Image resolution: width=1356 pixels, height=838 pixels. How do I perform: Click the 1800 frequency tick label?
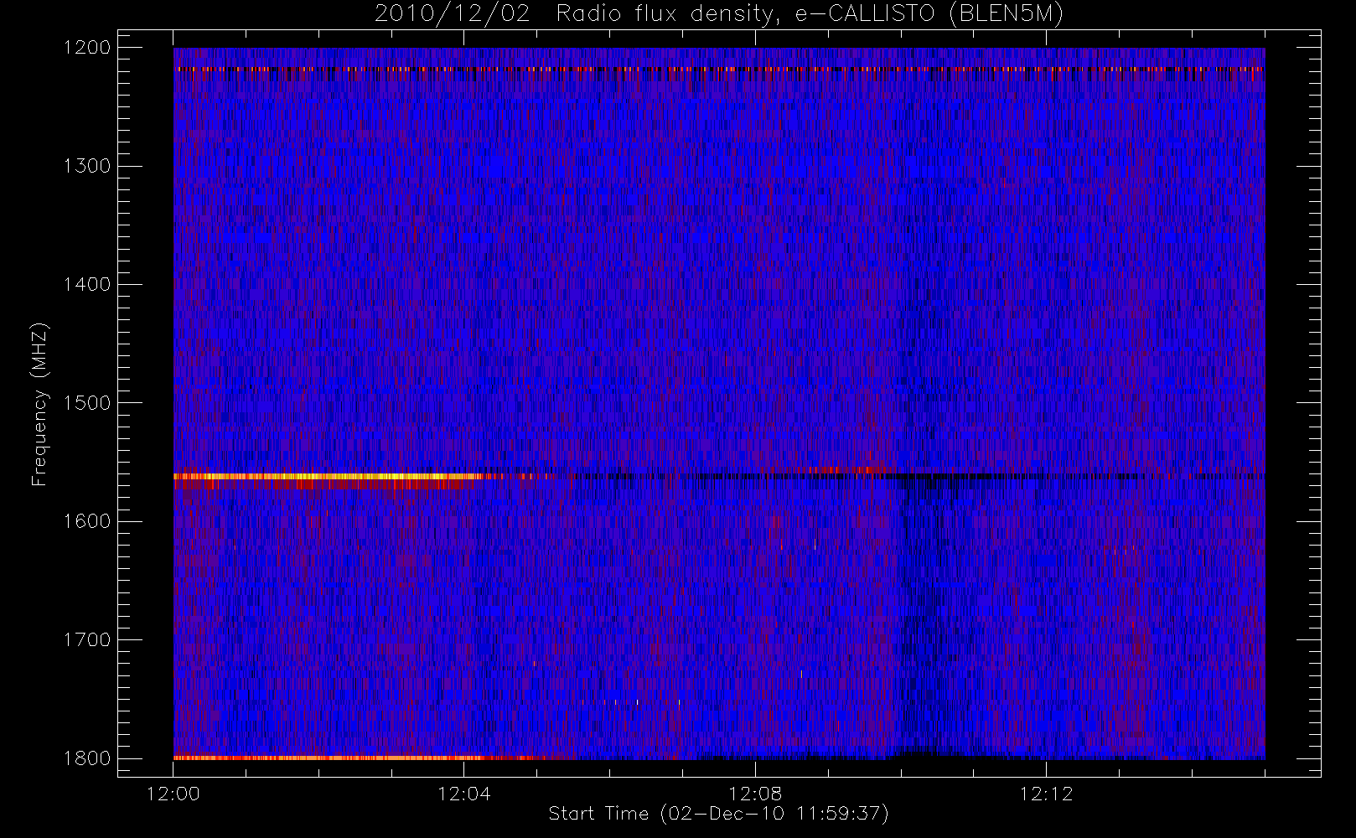tap(87, 758)
